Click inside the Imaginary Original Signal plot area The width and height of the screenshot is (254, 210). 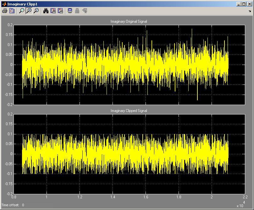(129, 65)
